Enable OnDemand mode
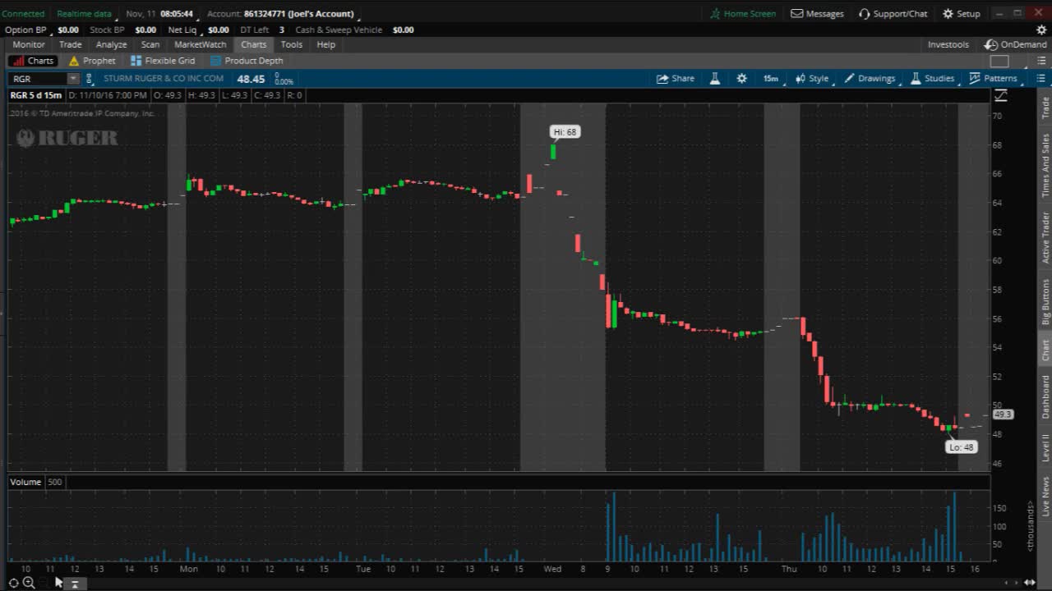This screenshot has width=1052, height=591. [1017, 44]
